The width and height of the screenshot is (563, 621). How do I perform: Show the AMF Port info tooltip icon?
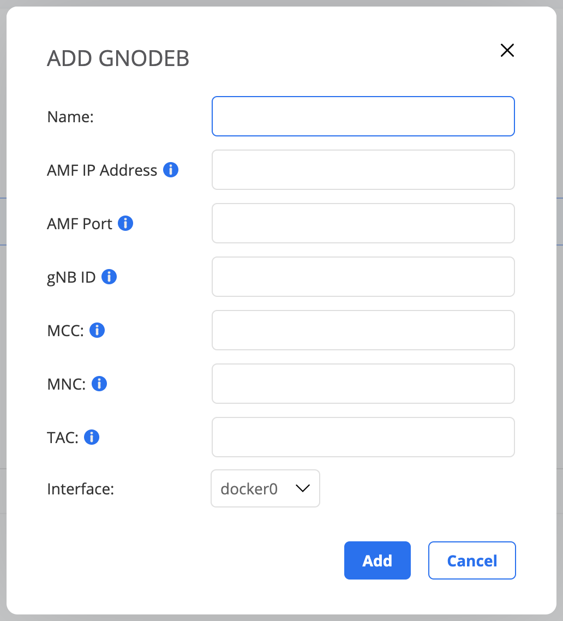[x=125, y=224]
